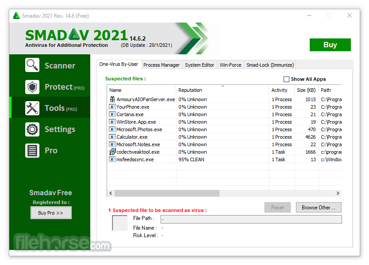Open the Scanner section label
Screen dimensions: 369x265
pyautogui.click(x=60, y=65)
